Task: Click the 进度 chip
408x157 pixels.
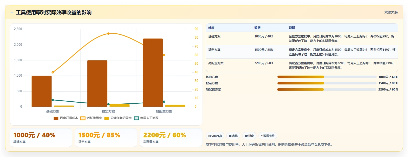Action: tap(249, 136)
